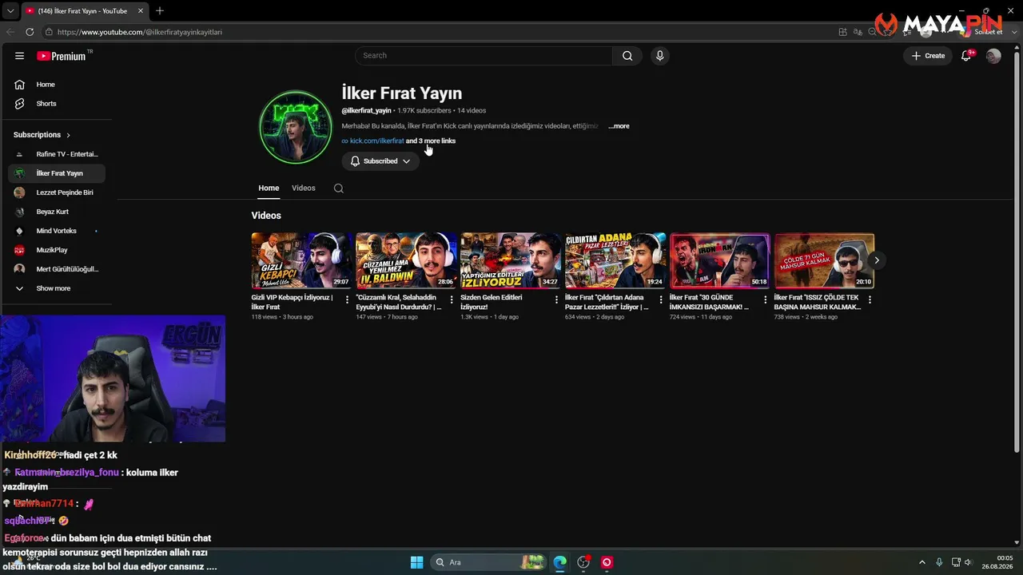Start voice search with the microphone

[x=659, y=56]
